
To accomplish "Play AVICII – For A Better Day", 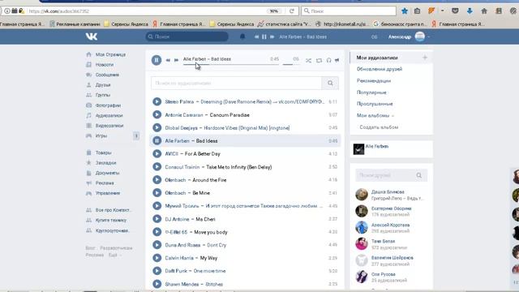I will coord(157,153).
